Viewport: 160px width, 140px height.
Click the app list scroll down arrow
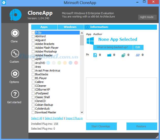(x=82, y=112)
